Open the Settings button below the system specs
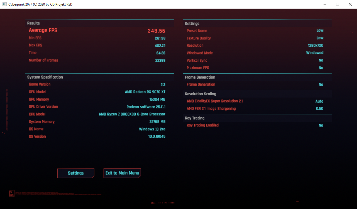Screen dimensions: 357x209 point(76,173)
